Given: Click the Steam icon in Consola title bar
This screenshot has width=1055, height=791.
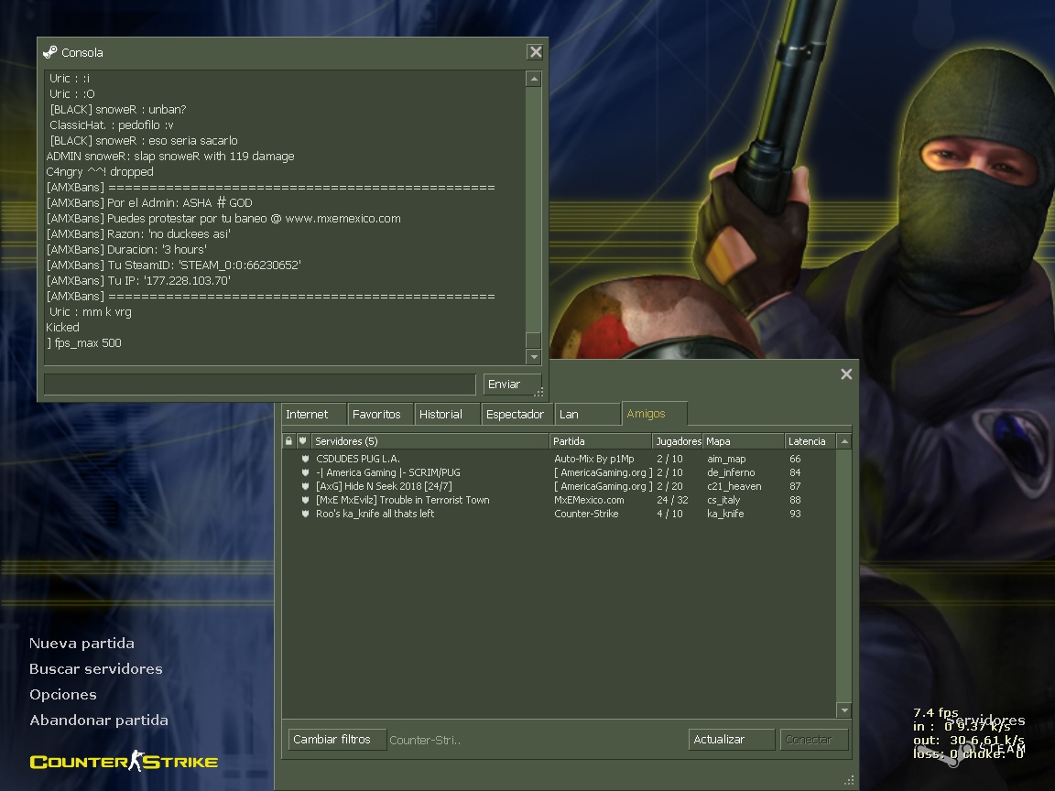Looking at the screenshot, I should click(x=50, y=52).
